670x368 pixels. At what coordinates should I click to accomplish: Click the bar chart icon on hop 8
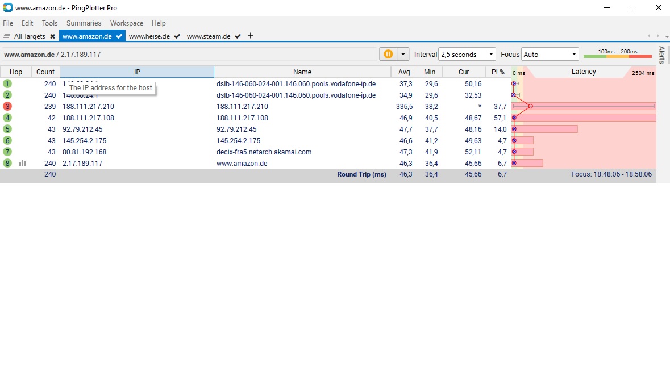coord(23,163)
